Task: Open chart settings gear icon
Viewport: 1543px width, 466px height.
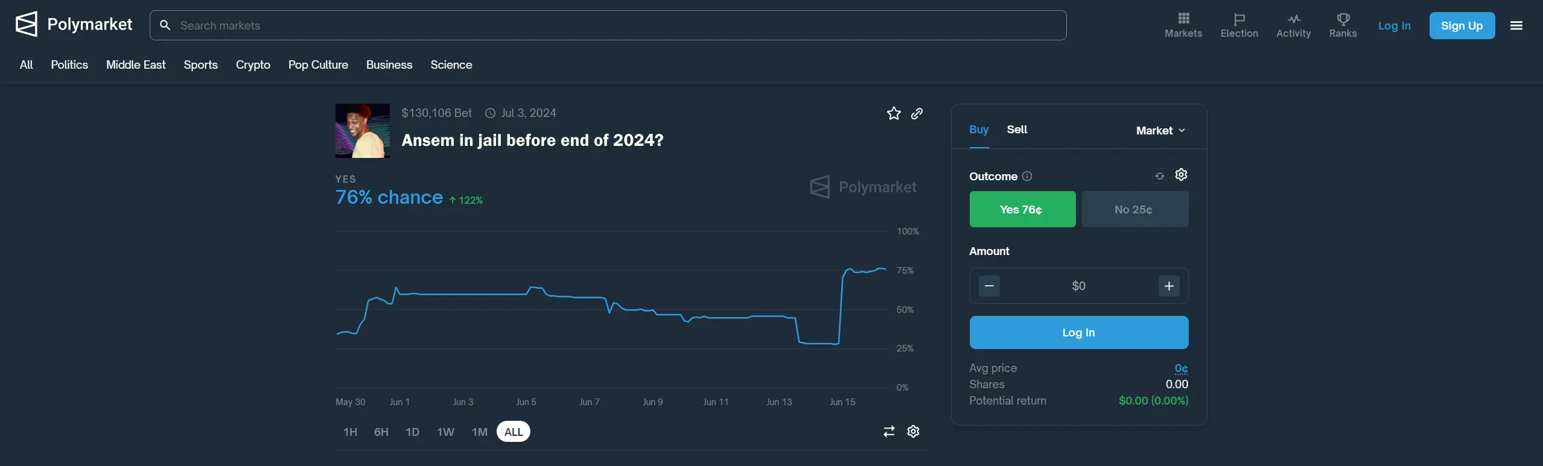Action: coord(913,432)
